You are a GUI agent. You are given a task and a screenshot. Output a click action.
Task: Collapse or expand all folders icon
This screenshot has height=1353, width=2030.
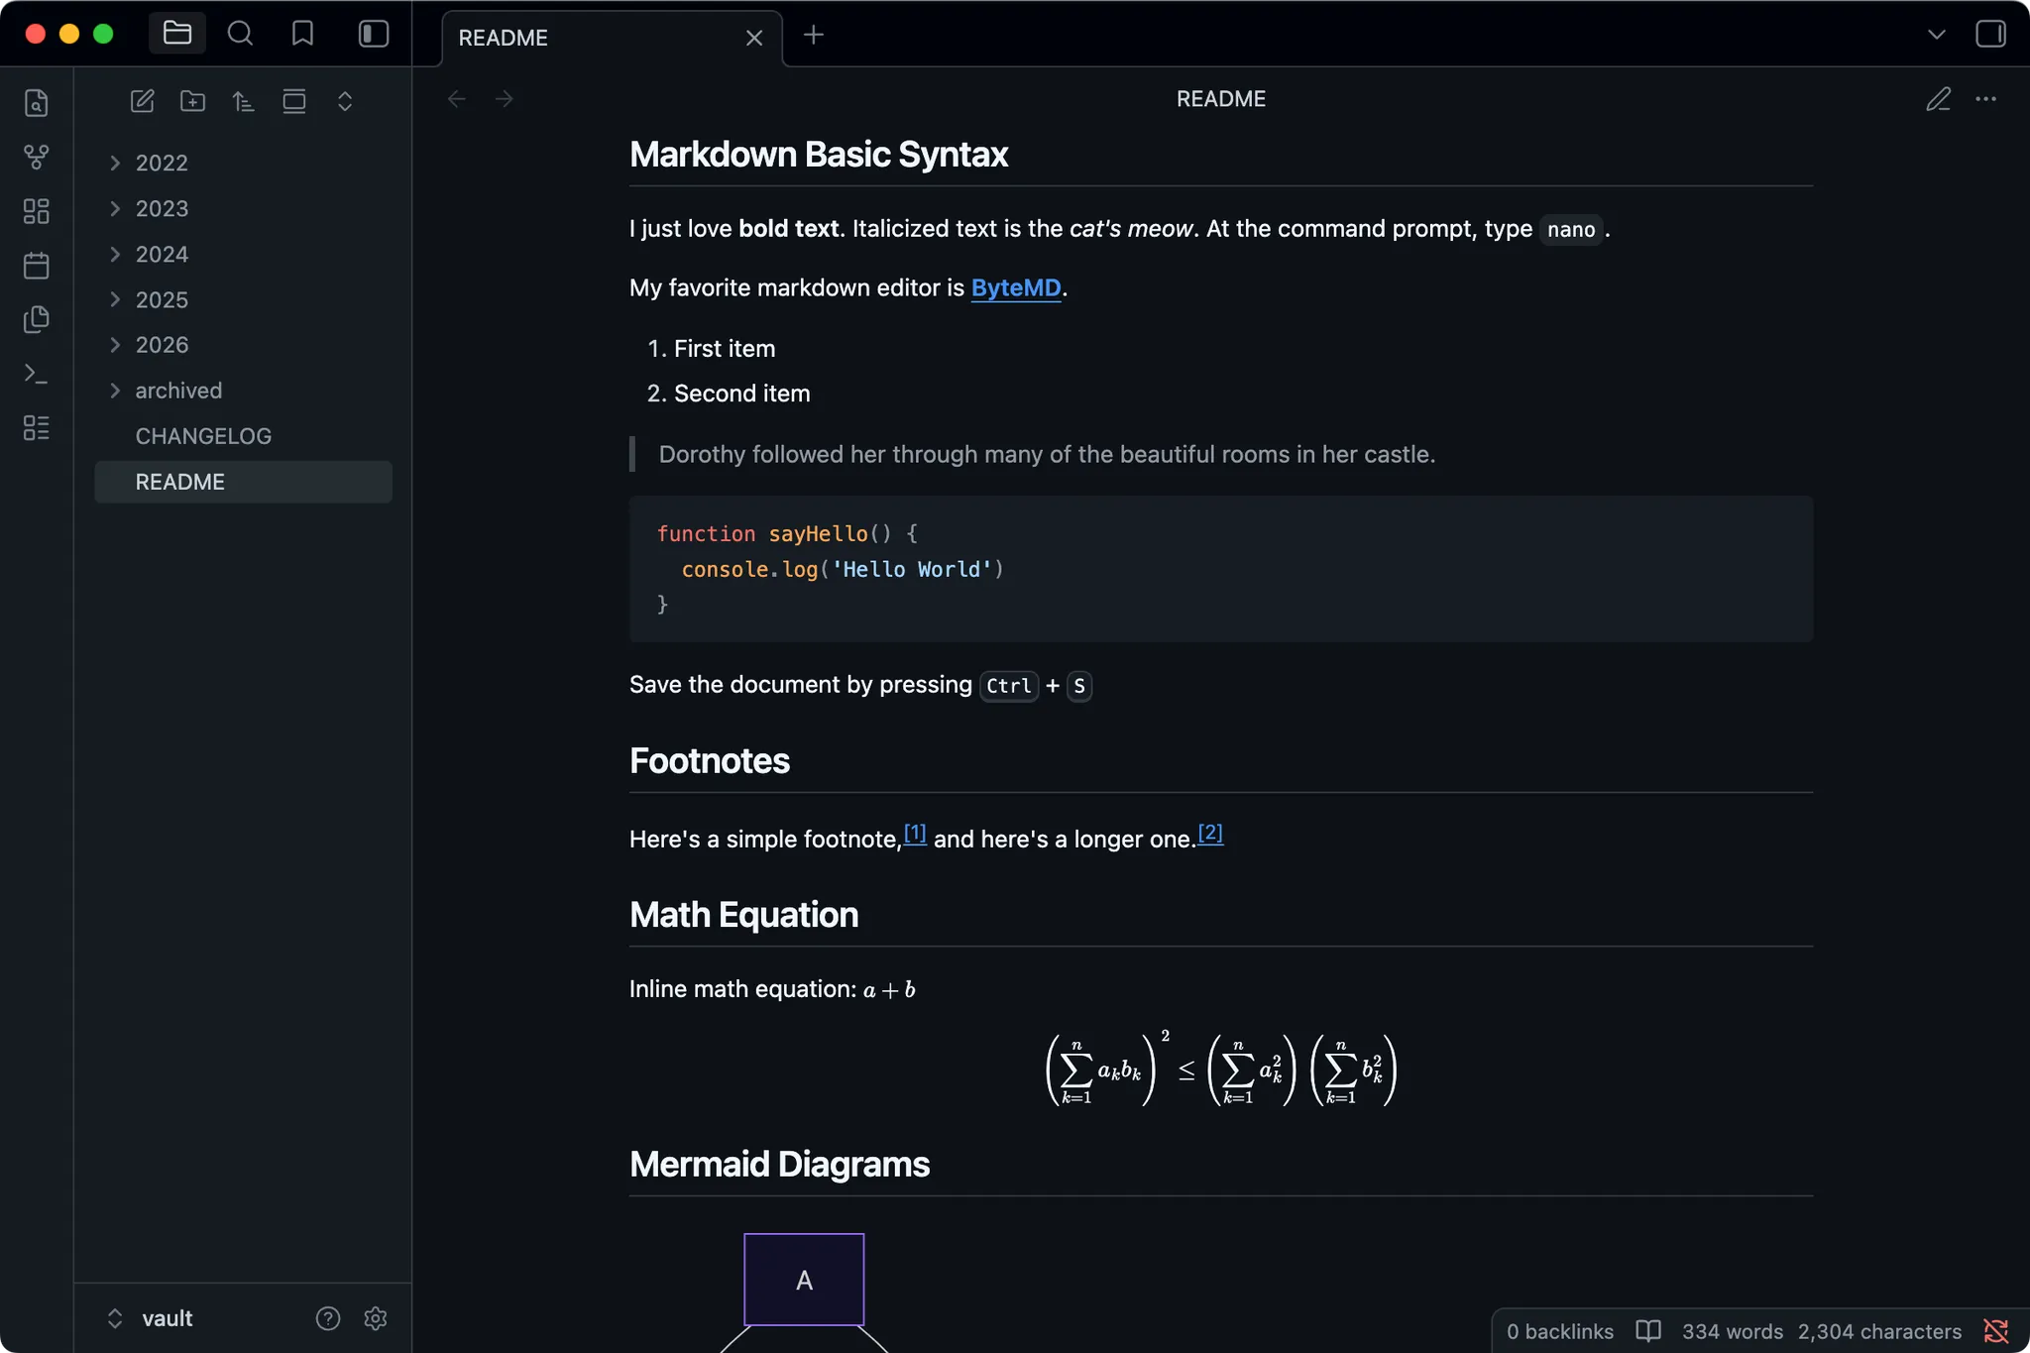point(345,101)
